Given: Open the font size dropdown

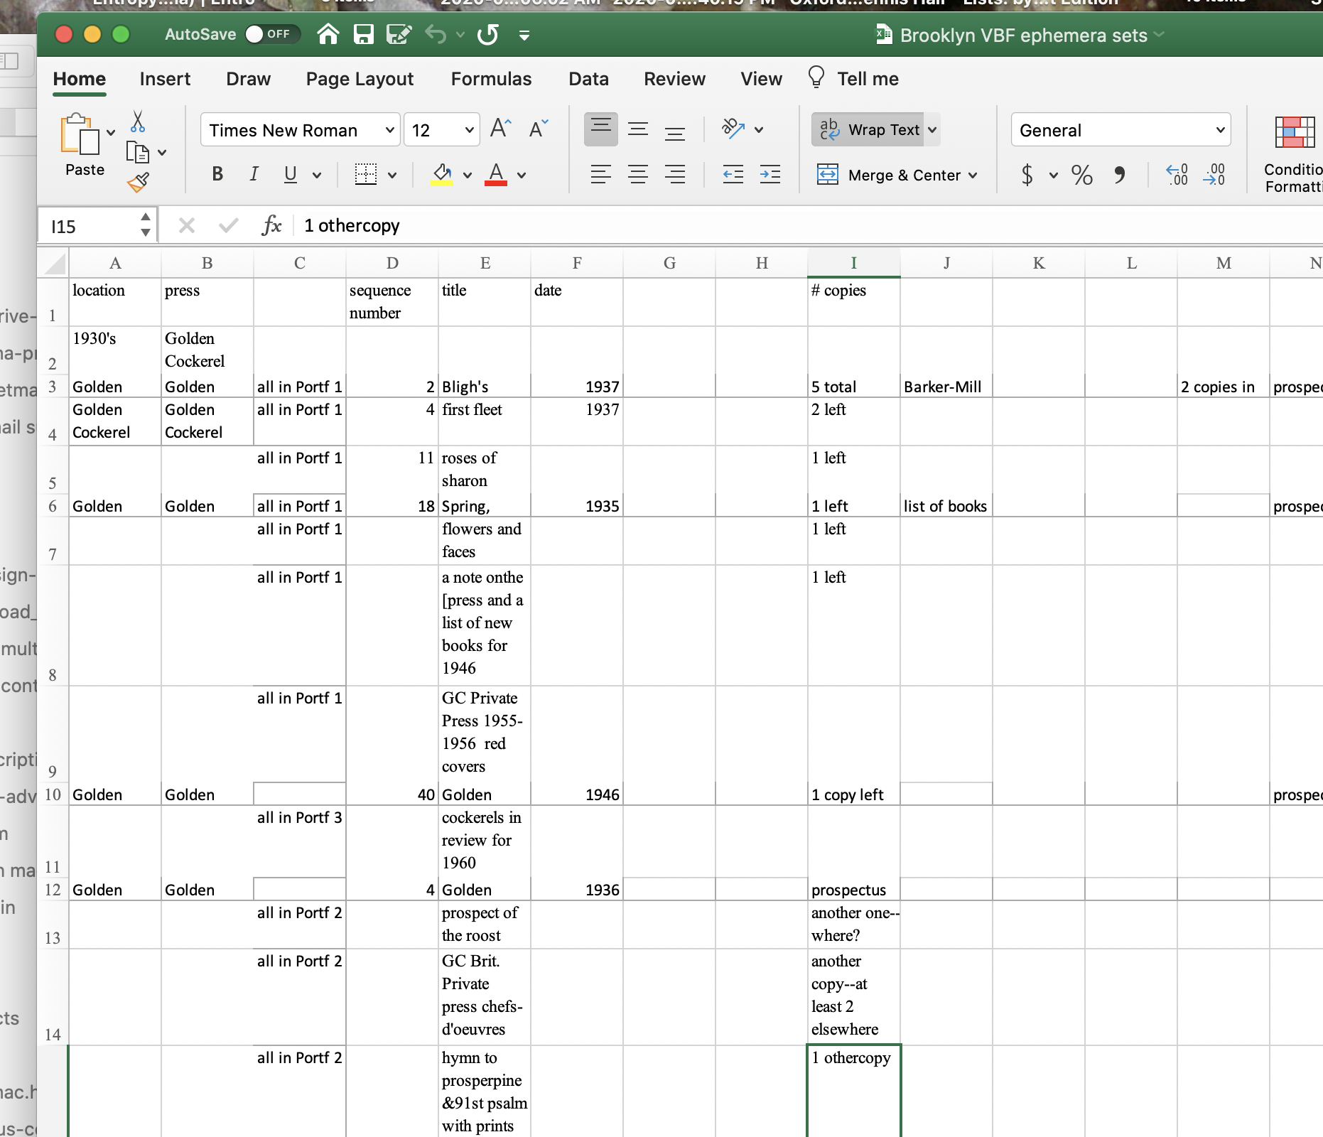Looking at the screenshot, I should (x=469, y=130).
